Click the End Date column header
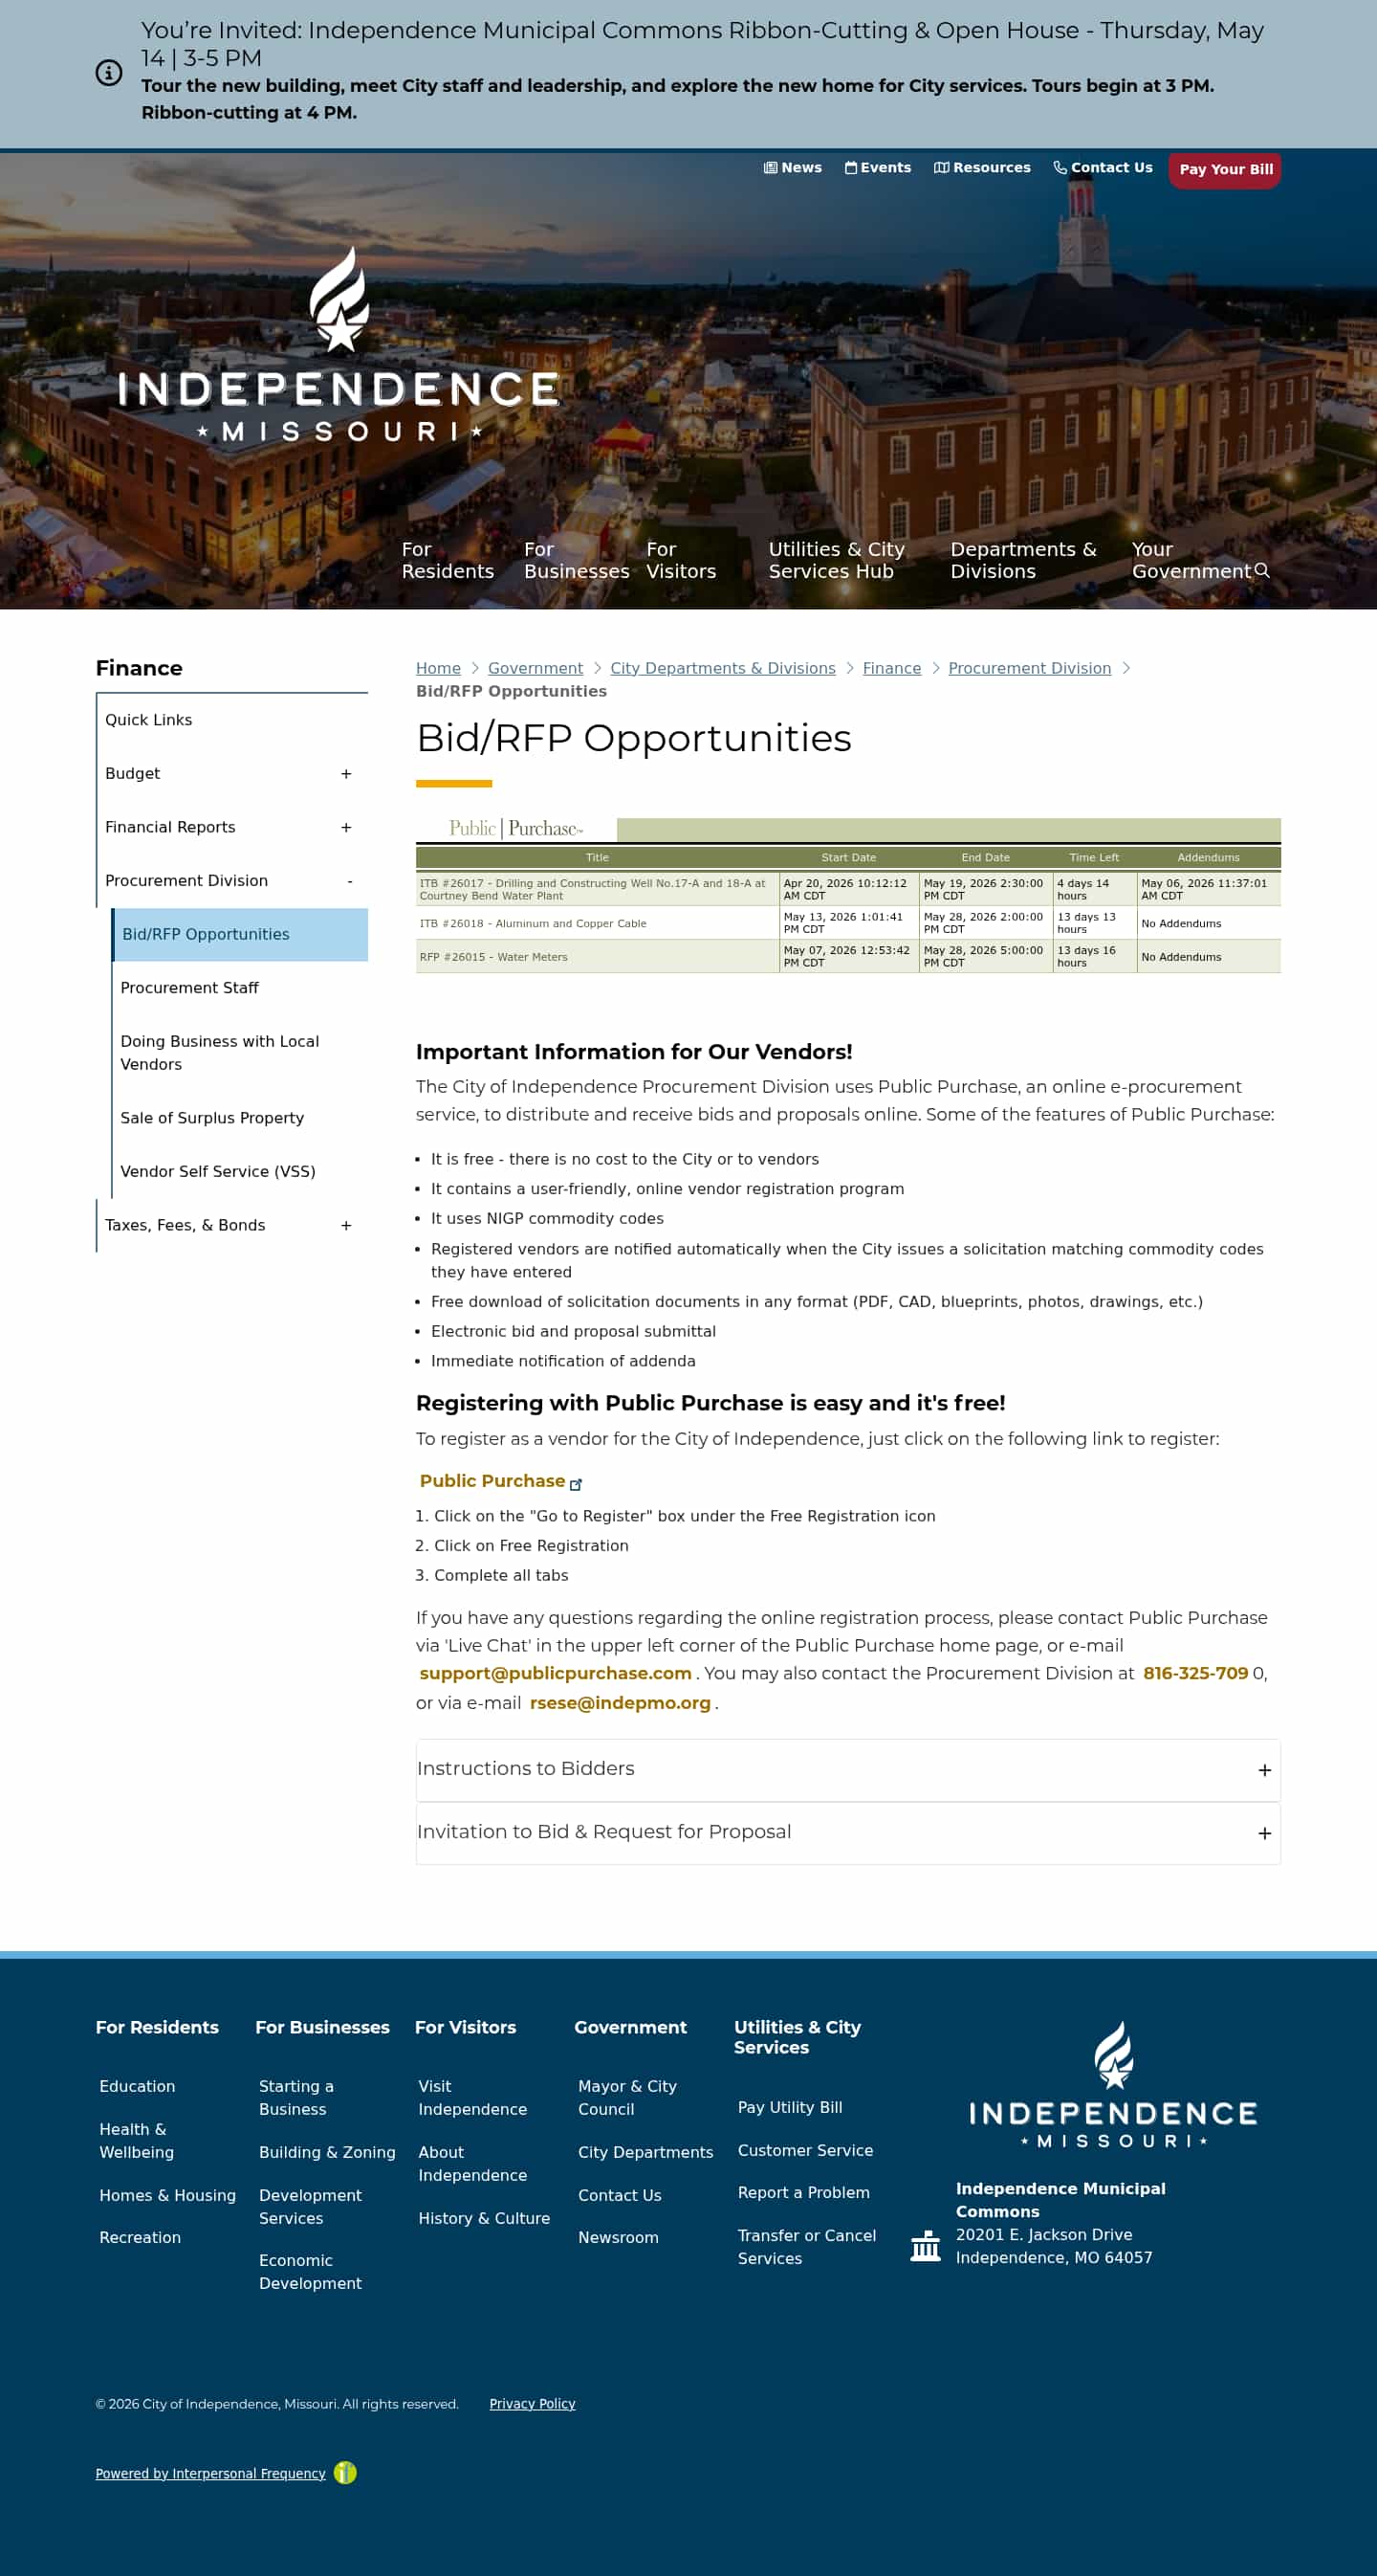Viewport: 1377px width, 2576px height. click(x=985, y=858)
